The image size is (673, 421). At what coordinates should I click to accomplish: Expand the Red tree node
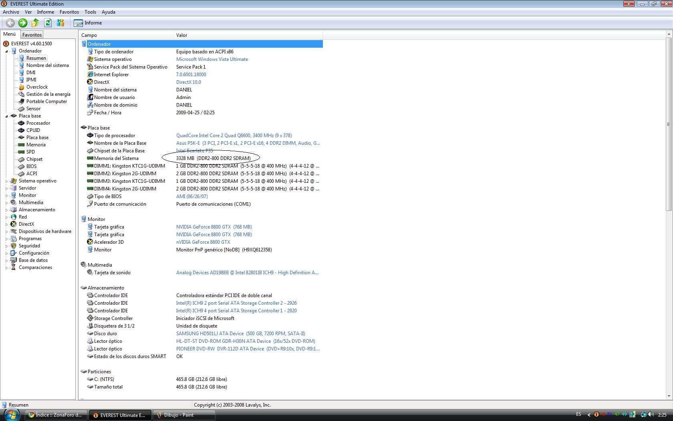tap(6, 217)
